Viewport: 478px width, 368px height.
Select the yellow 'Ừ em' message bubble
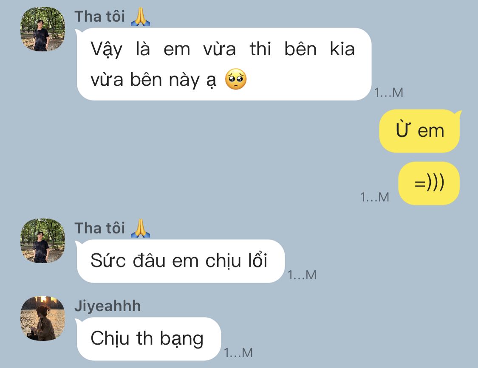420,131
